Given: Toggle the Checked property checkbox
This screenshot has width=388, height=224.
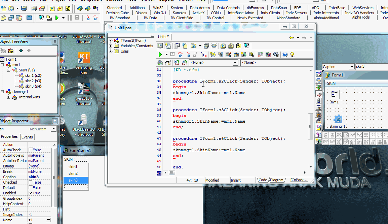Looking at the screenshot, I should coord(31,182).
